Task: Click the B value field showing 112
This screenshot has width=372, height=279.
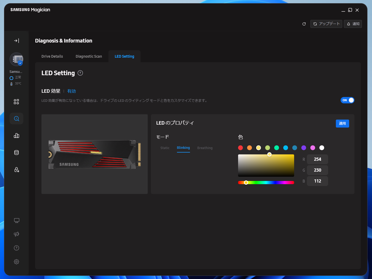Action: coord(318,181)
